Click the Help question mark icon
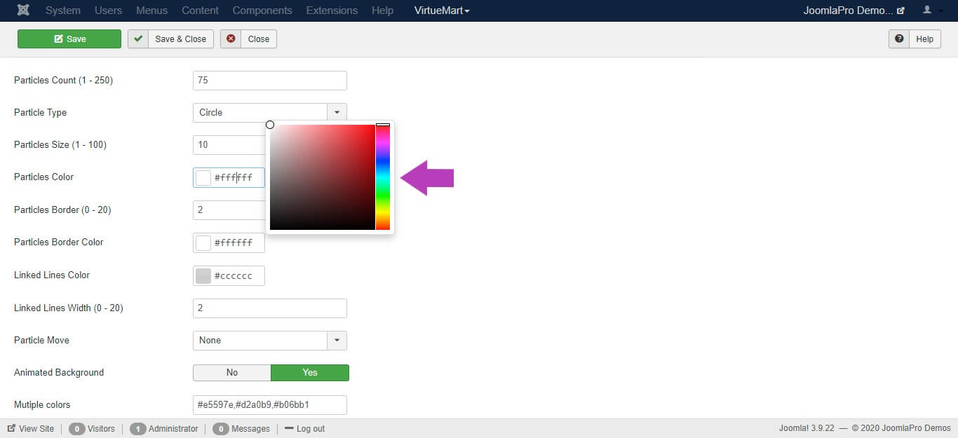The height and width of the screenshot is (438, 958). click(x=899, y=39)
